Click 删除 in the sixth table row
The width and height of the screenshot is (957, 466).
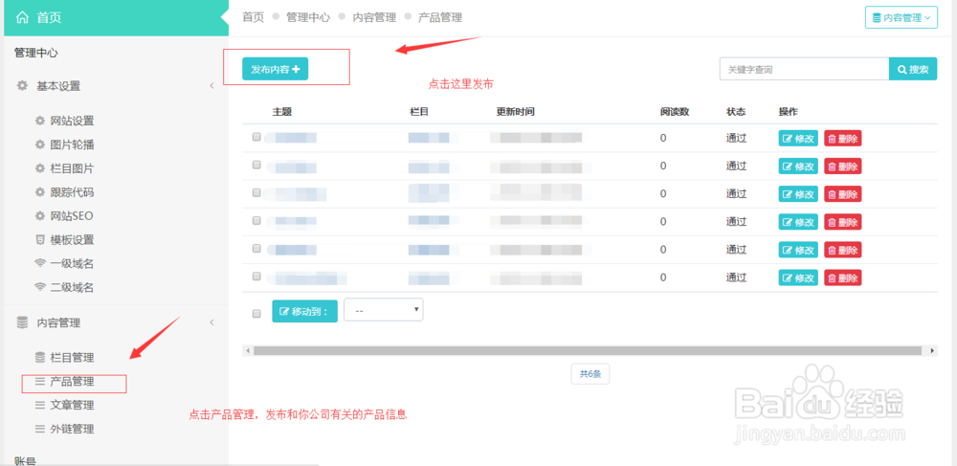(843, 277)
